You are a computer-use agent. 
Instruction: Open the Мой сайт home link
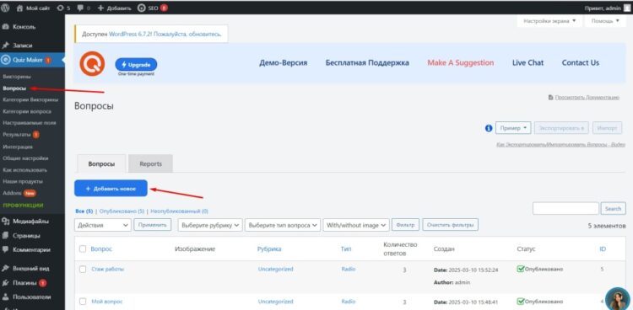[33, 8]
